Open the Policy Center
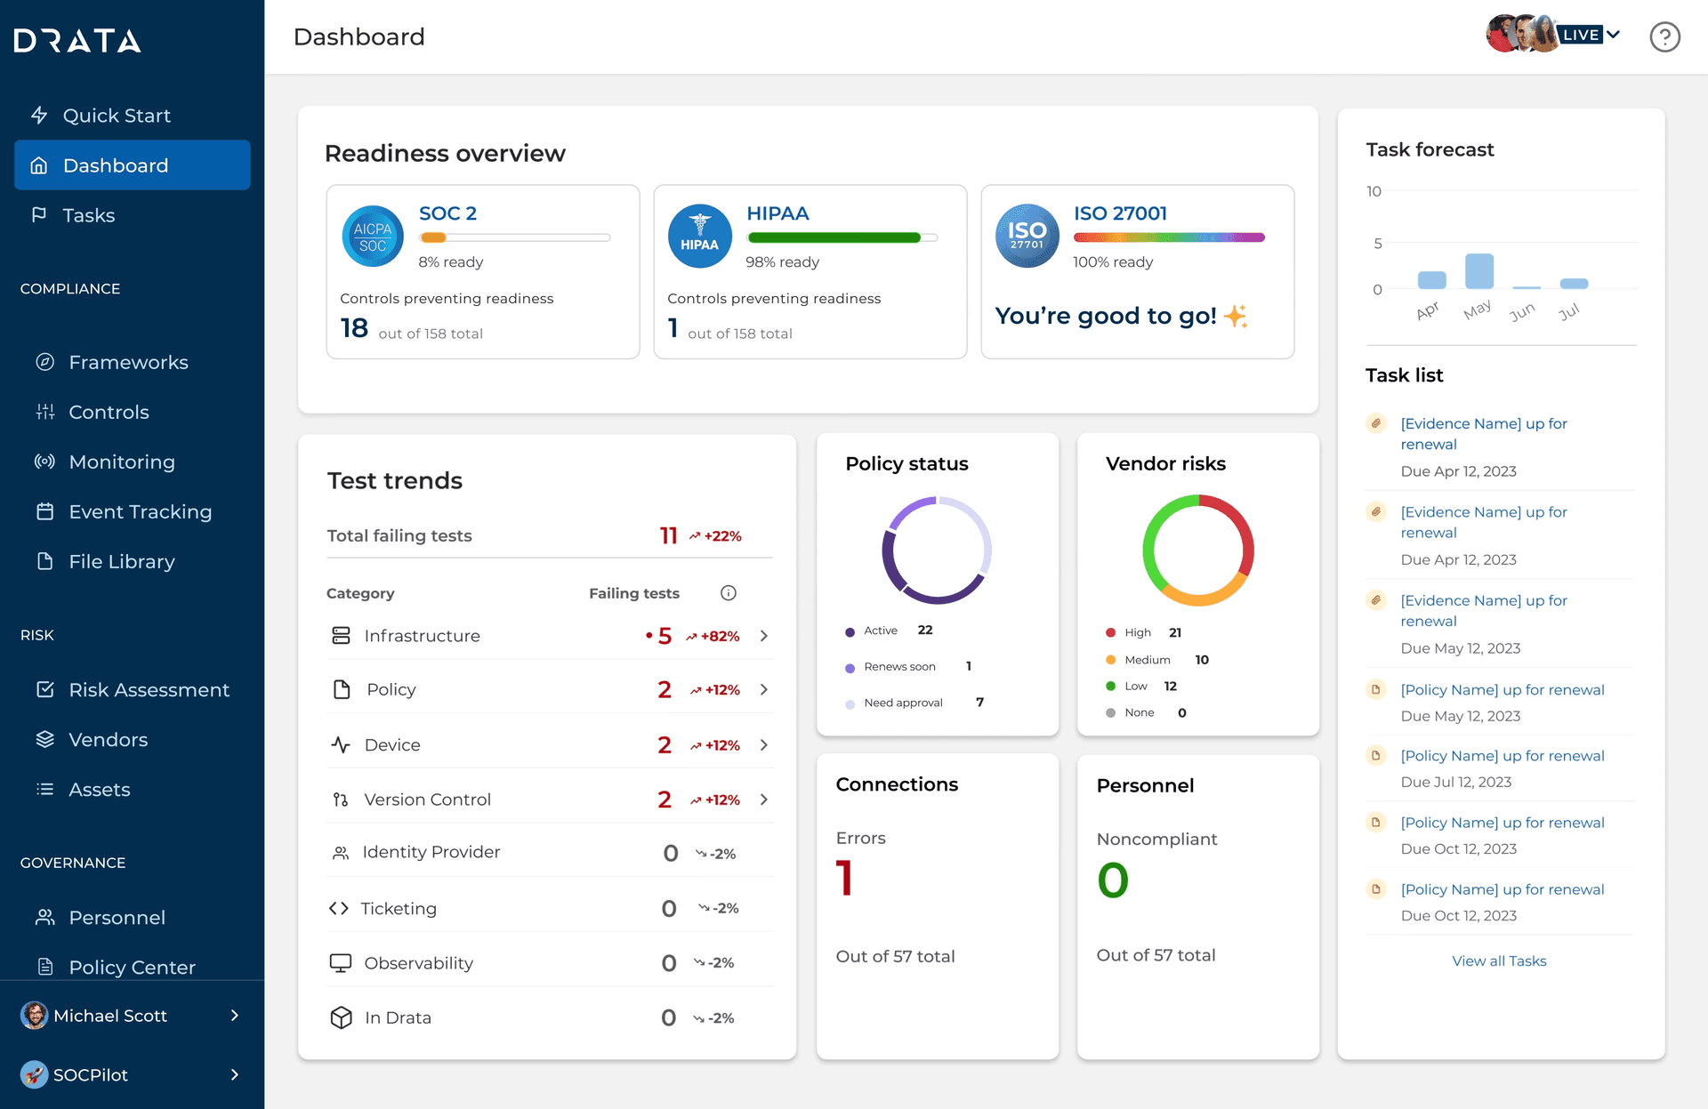Image resolution: width=1708 pixels, height=1109 pixels. click(x=131, y=967)
